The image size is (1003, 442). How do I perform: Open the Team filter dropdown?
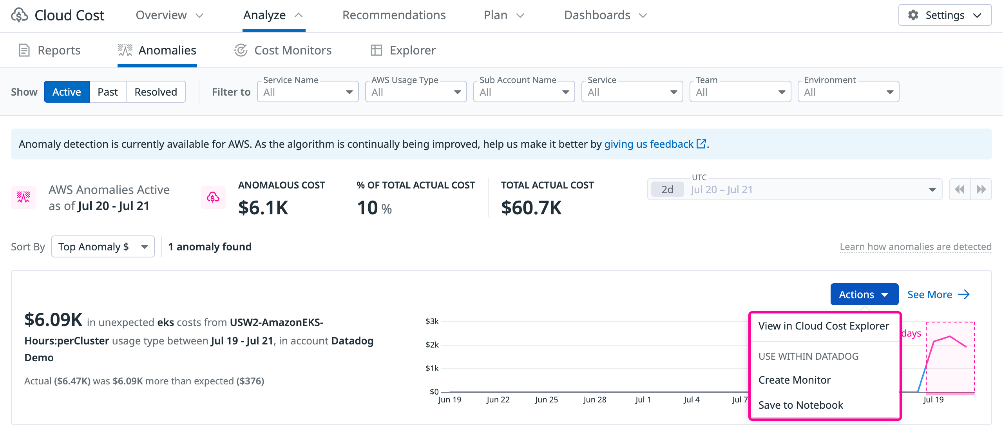point(740,92)
